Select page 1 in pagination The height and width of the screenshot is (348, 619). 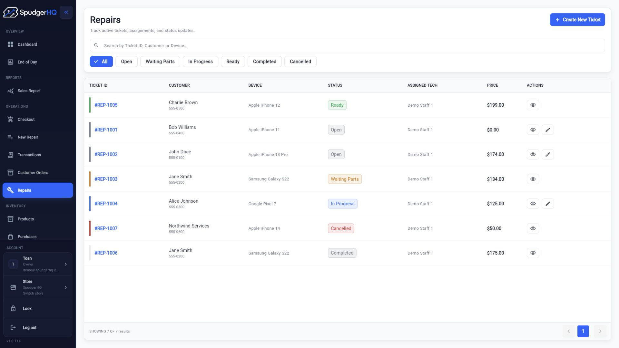click(583, 331)
